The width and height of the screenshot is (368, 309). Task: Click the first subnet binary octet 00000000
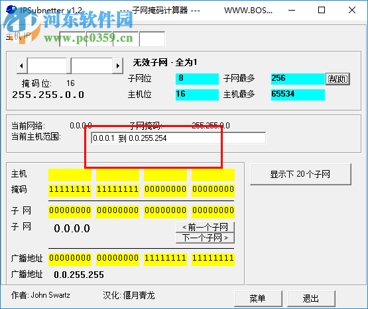(70, 211)
